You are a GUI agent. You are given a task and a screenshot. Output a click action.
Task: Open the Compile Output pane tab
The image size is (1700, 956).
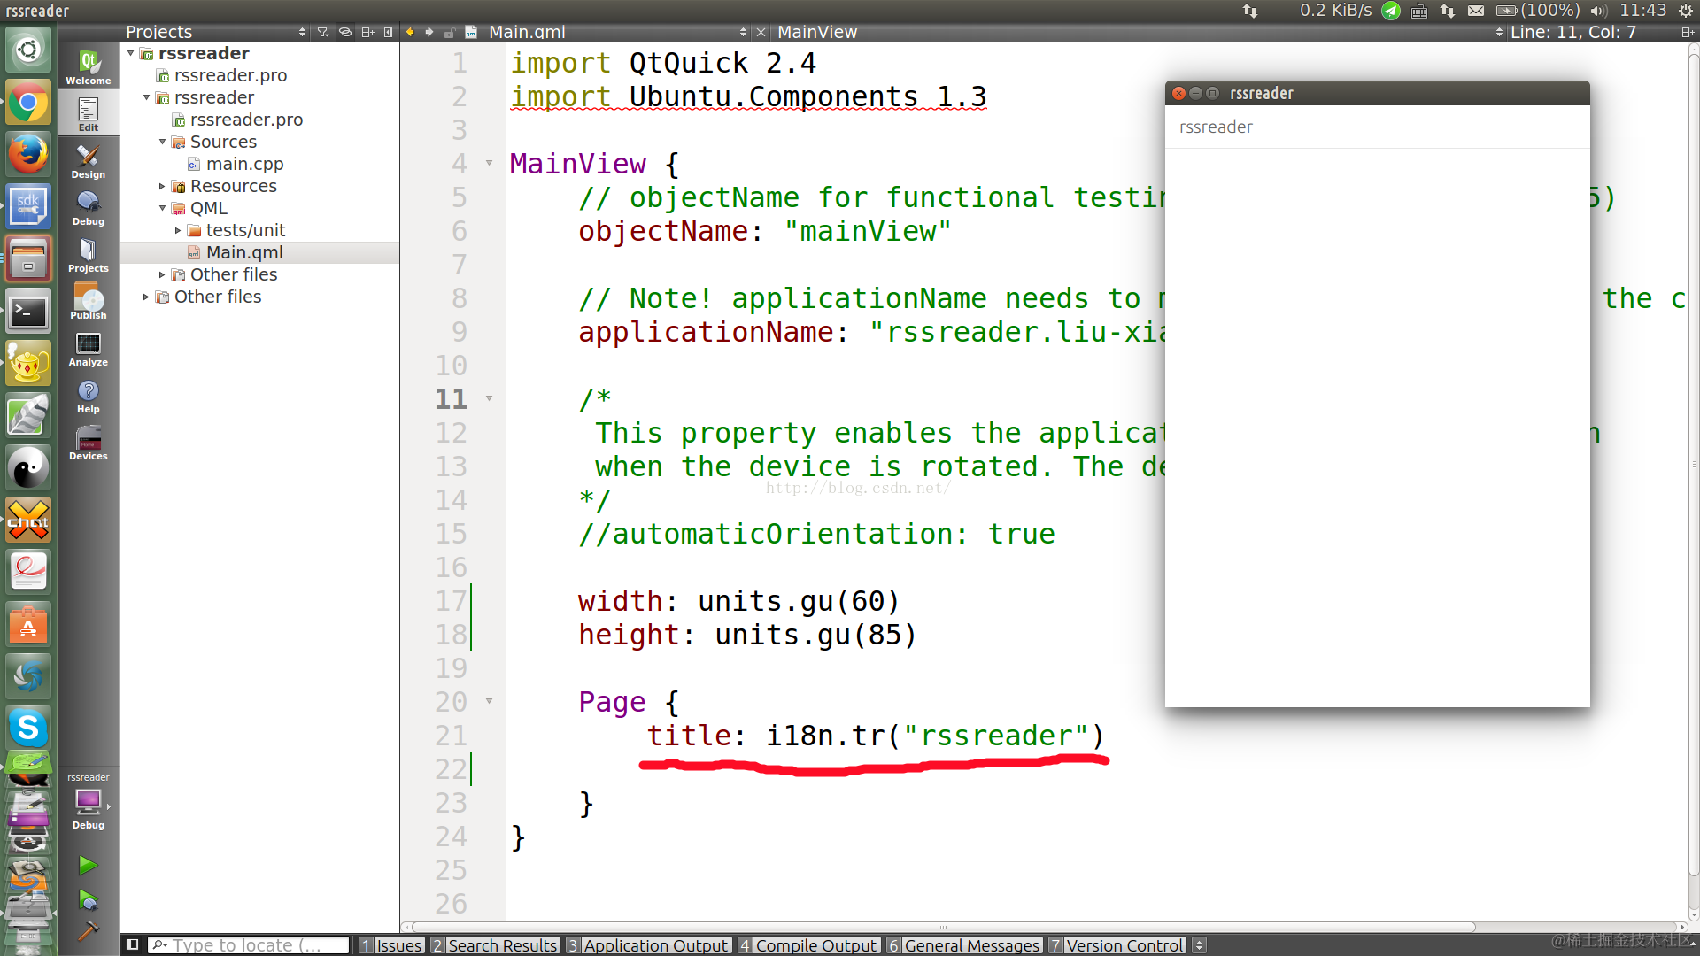pos(808,945)
